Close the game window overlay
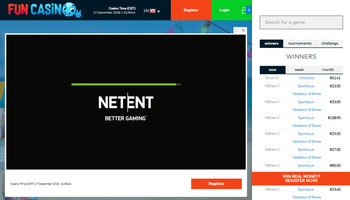Screen dimensions: 350x200 [243, 30]
